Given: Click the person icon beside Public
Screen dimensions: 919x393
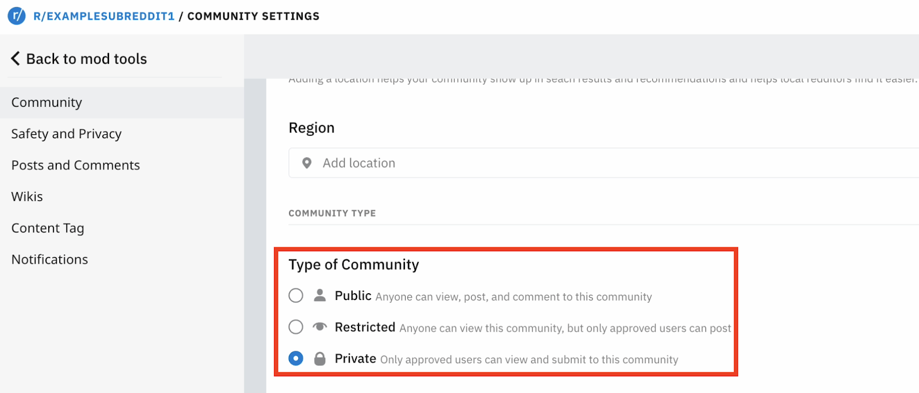Looking at the screenshot, I should pos(320,295).
